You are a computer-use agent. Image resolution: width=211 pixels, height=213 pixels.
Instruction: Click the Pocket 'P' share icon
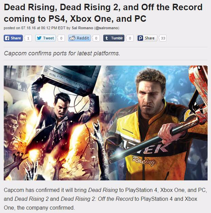140,38
